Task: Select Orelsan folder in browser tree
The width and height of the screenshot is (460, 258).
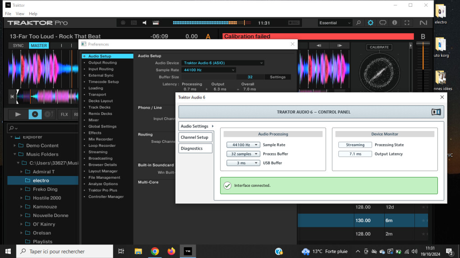Action: point(41,233)
